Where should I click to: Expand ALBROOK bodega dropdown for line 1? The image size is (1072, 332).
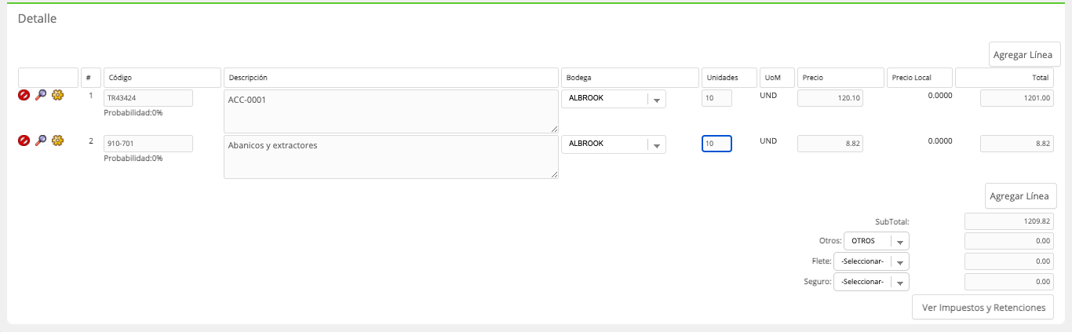coord(614,98)
